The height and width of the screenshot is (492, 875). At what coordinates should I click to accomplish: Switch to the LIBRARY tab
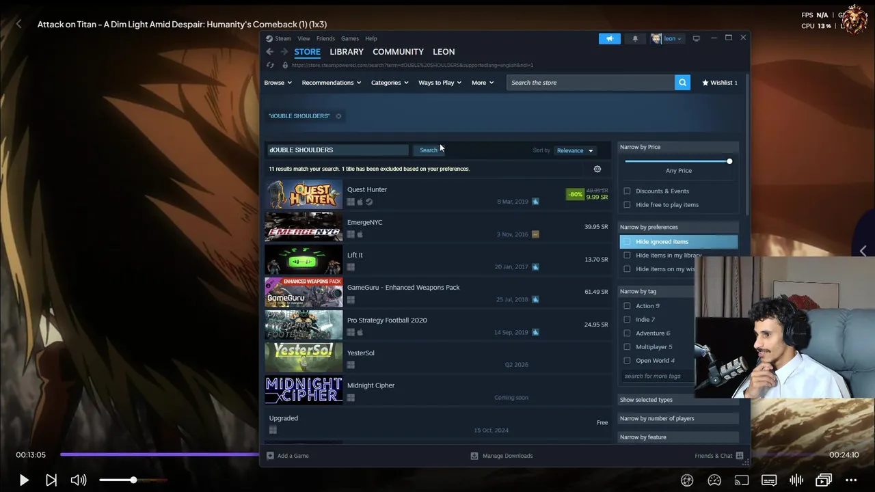(x=347, y=52)
